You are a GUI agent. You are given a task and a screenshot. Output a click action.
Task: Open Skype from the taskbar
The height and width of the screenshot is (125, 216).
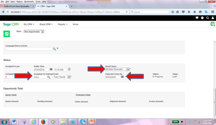click(83, 122)
